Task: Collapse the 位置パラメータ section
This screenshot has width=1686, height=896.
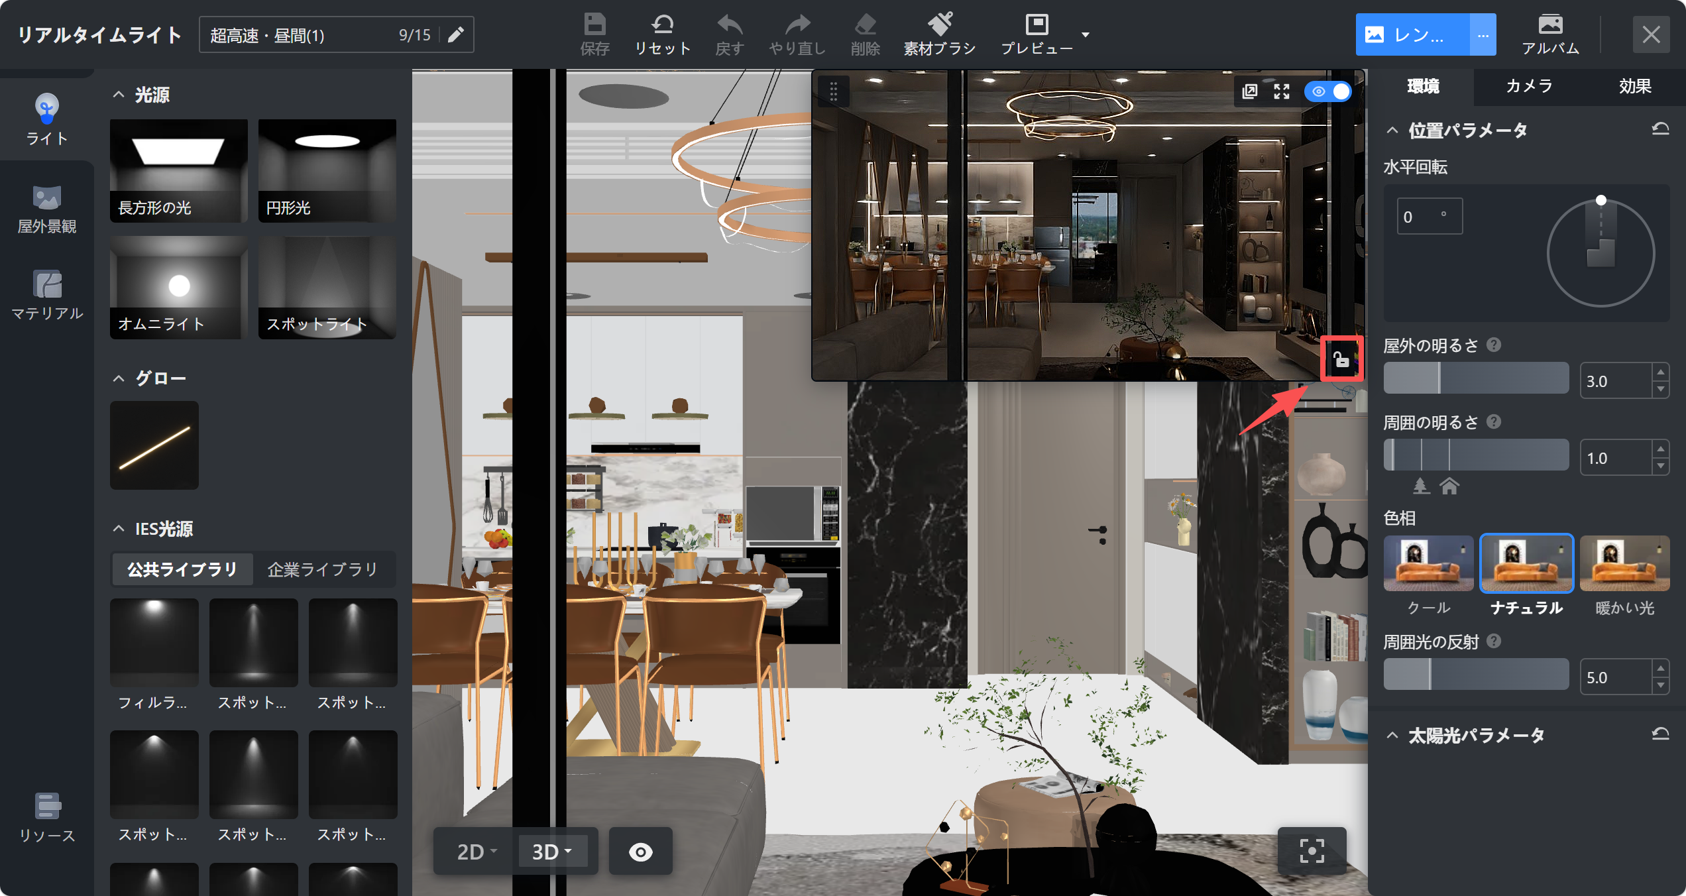Action: coord(1392,131)
